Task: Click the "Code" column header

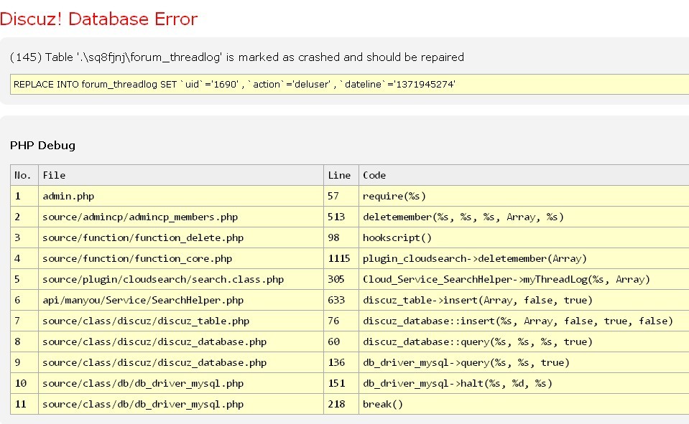Action: [x=524, y=175]
